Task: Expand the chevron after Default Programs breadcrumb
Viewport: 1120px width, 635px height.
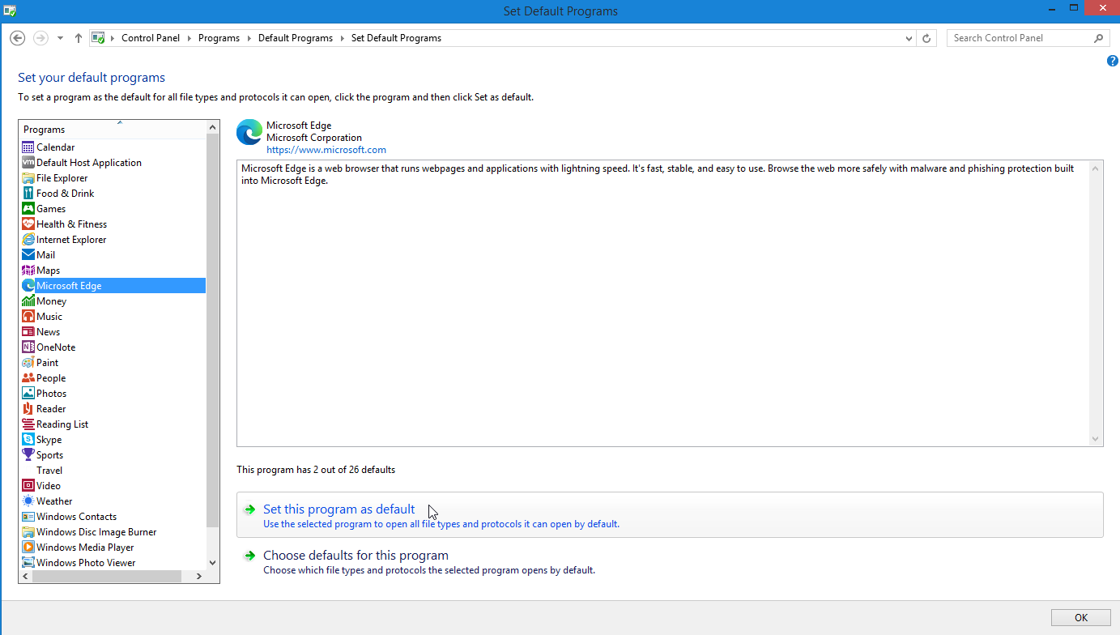Action: 342,38
